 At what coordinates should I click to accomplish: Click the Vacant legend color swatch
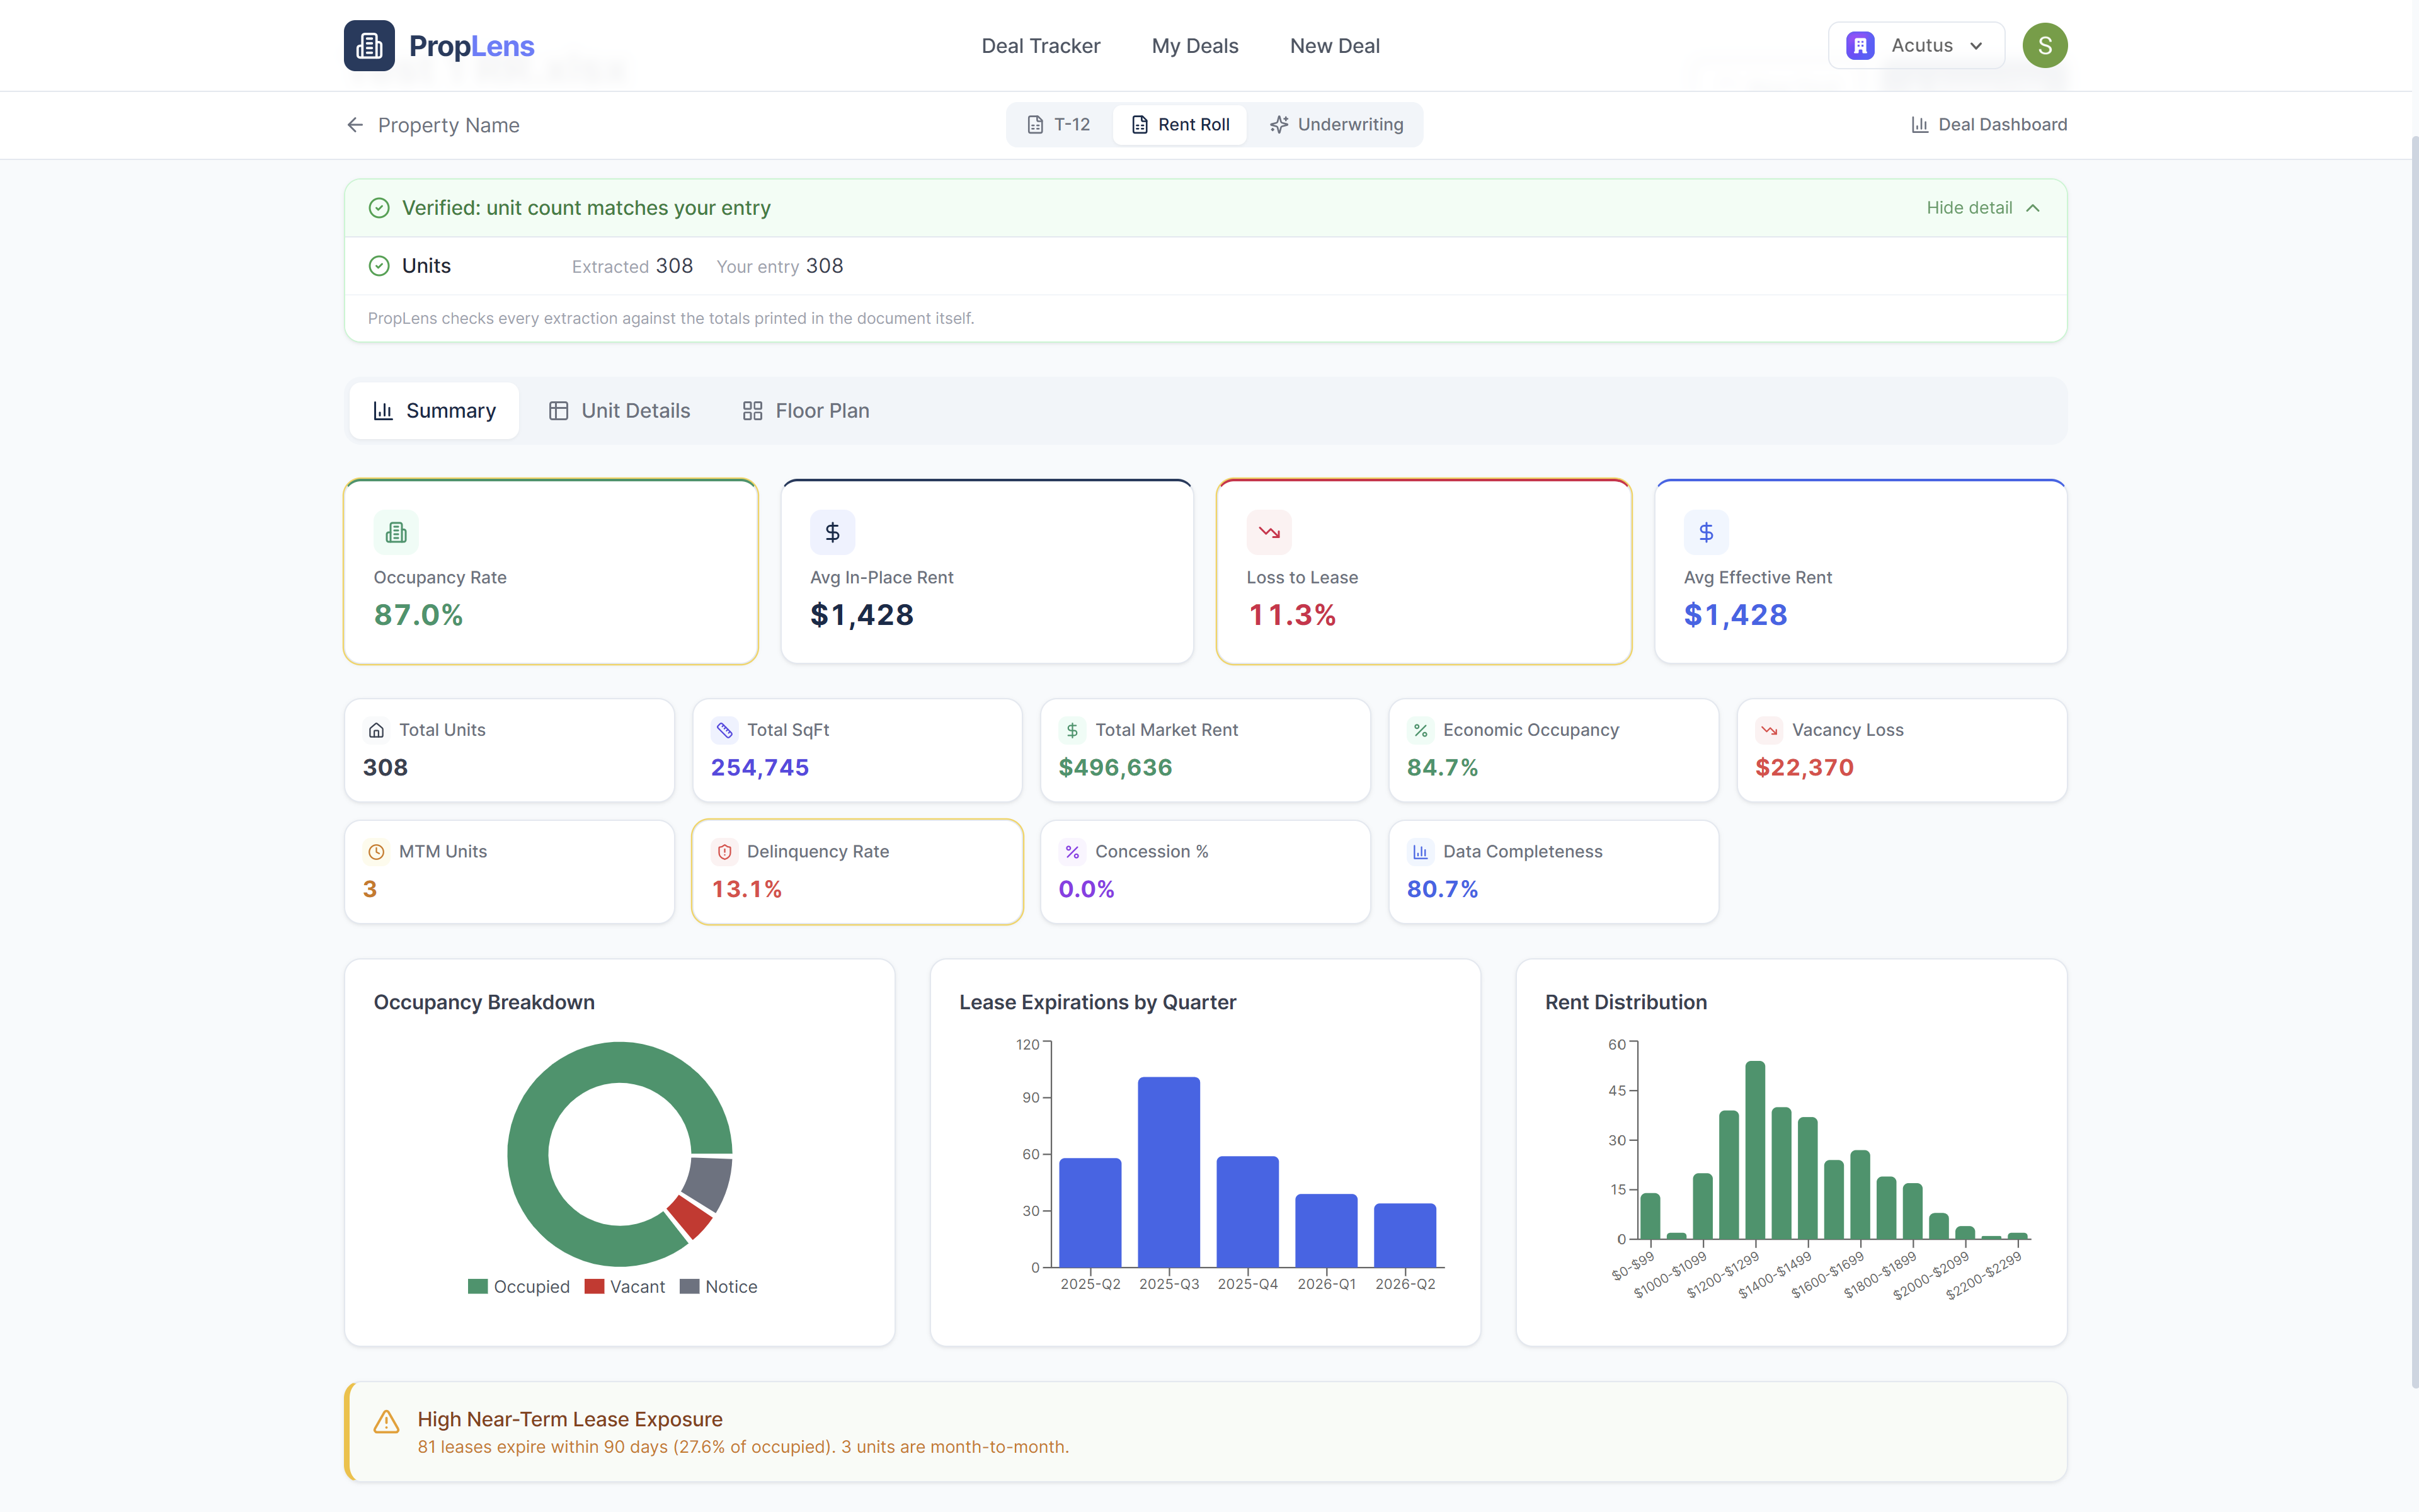[595, 1287]
